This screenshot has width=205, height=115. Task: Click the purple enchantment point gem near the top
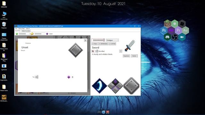point(47,34)
